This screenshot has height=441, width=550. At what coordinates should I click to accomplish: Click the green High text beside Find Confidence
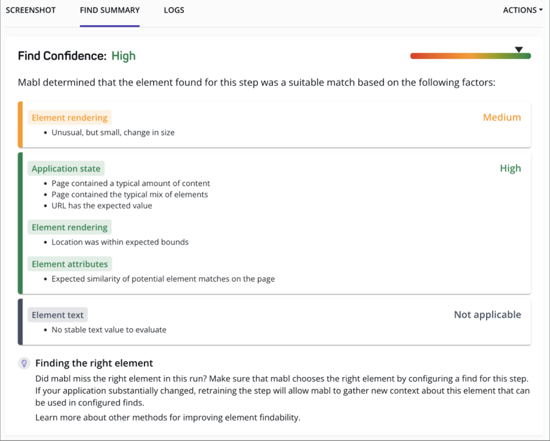(x=124, y=56)
